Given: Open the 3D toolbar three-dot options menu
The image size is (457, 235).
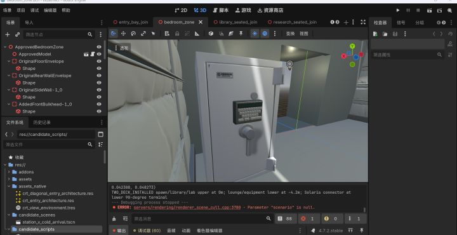Looking at the screenshot, I should 275,34.
